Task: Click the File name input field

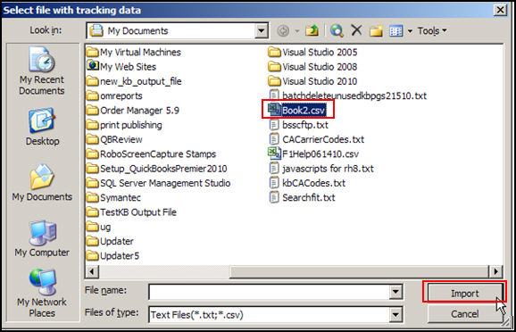Action: [269, 292]
